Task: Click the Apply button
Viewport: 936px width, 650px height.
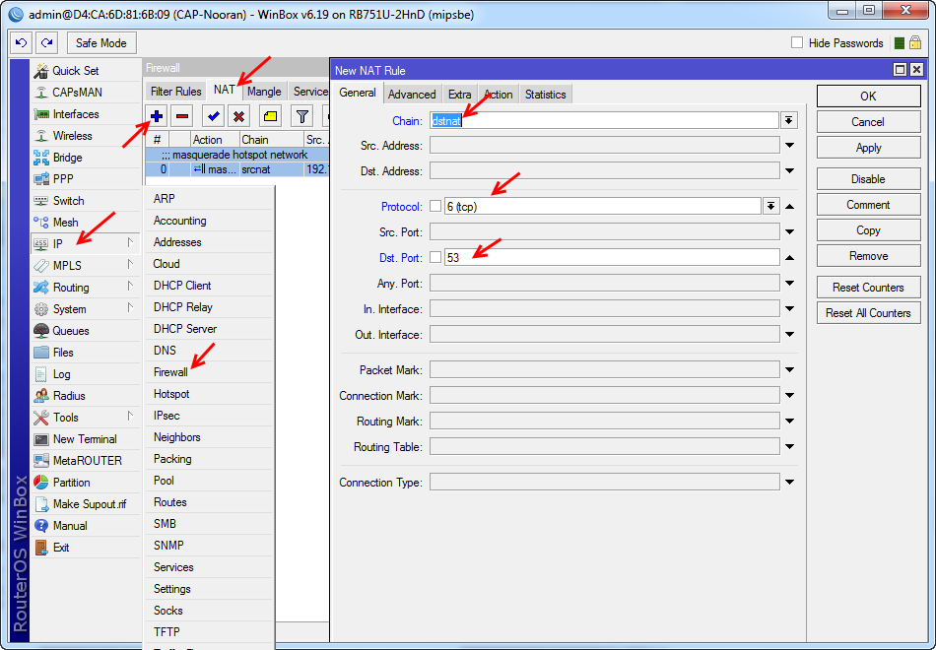Action: pyautogui.click(x=869, y=148)
